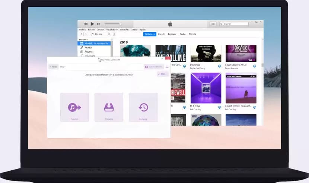Switch to the Explorar tab
Viewport: 309px width, 183px height.
point(172,34)
